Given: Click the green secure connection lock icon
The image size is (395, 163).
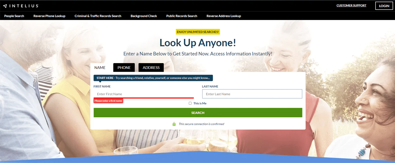Looking at the screenshot, I should (x=174, y=124).
